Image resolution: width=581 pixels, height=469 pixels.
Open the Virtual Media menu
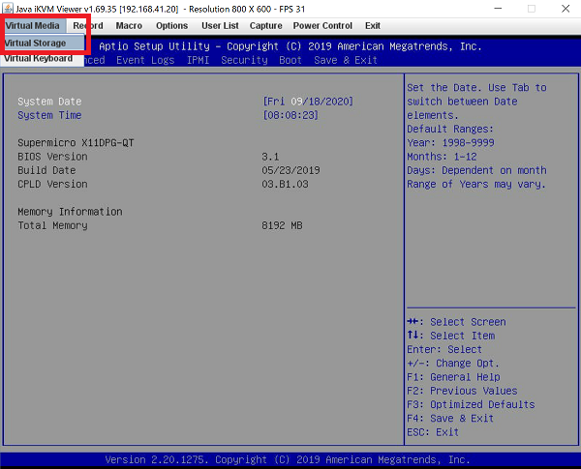tap(32, 25)
